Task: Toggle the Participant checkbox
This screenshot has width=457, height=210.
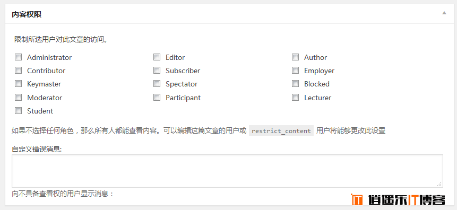Action: pos(157,97)
